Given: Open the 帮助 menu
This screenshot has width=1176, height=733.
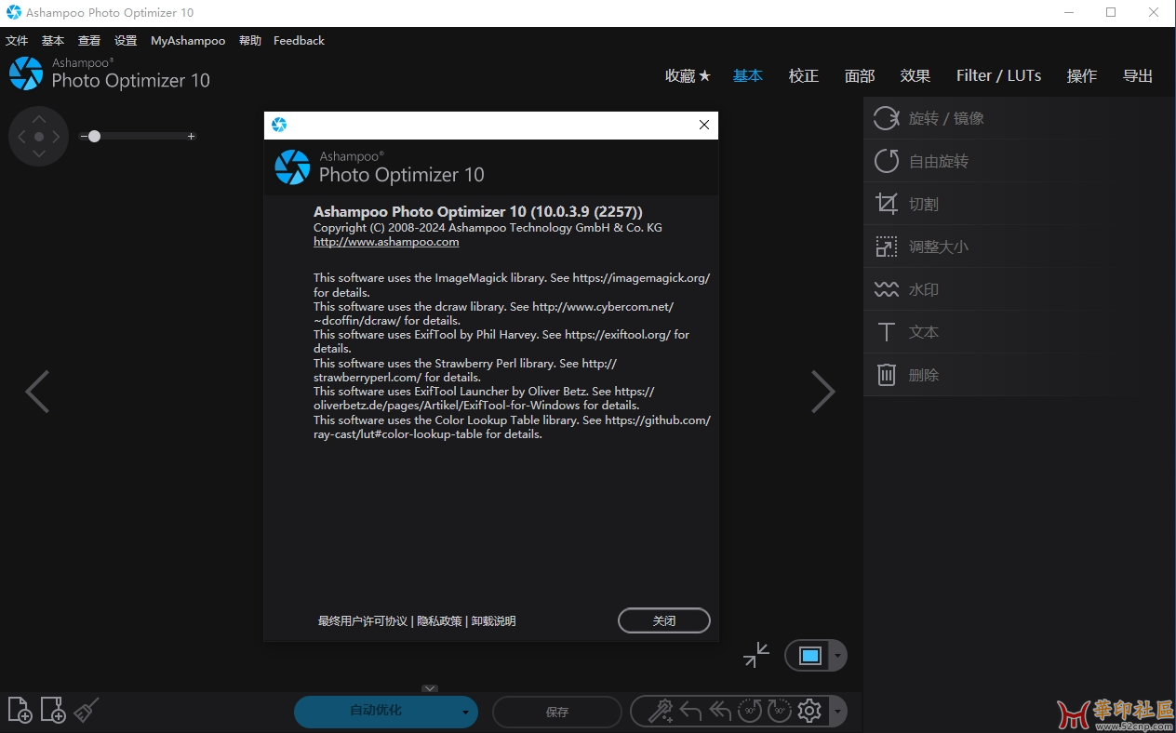Looking at the screenshot, I should click(250, 41).
